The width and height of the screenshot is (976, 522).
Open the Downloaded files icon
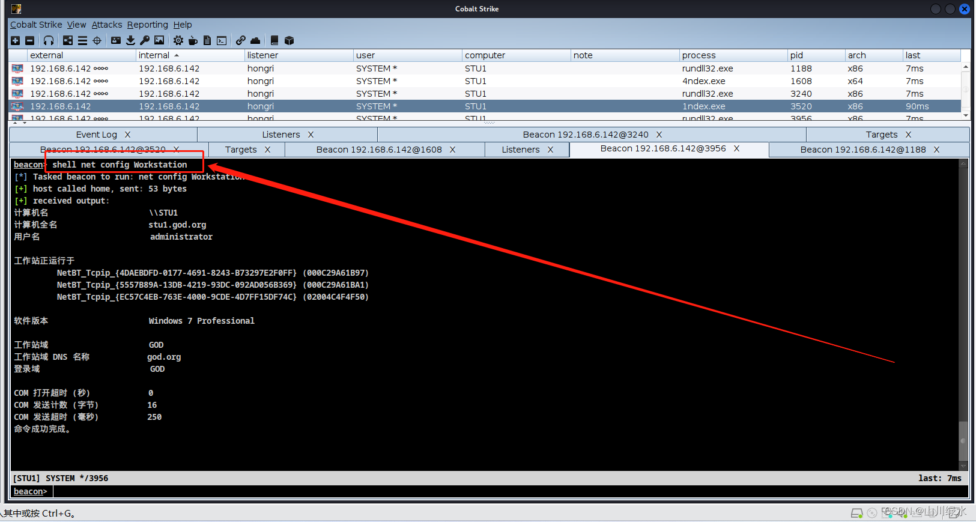[x=130, y=40]
